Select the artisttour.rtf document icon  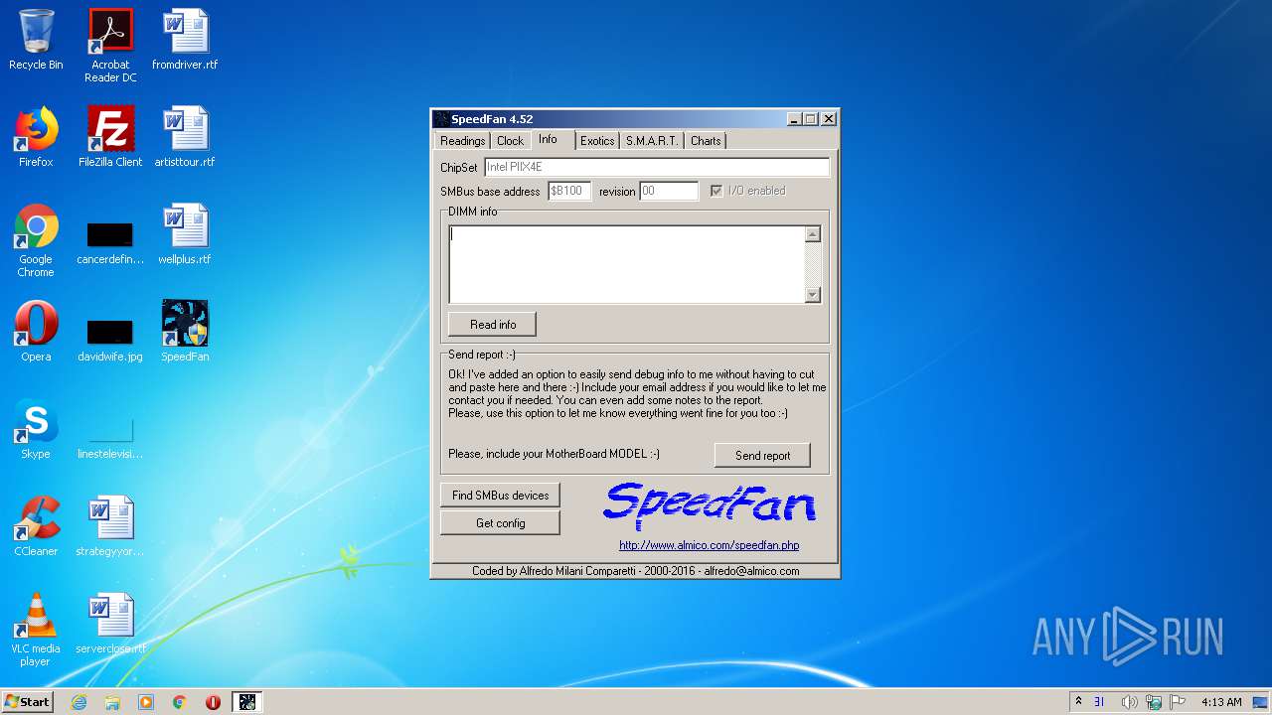[185, 137]
